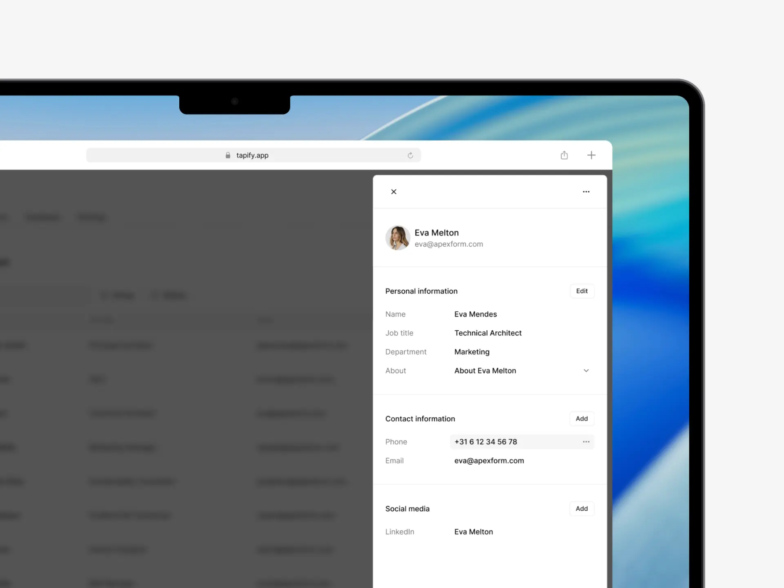Reload the tapify.app page
Viewport: 784px width, 588px height.
[x=410, y=155]
